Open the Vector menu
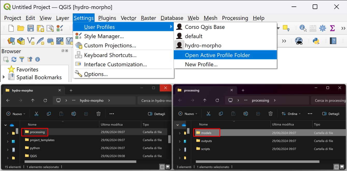Viewport: 347px width, 171px height. (x=129, y=18)
